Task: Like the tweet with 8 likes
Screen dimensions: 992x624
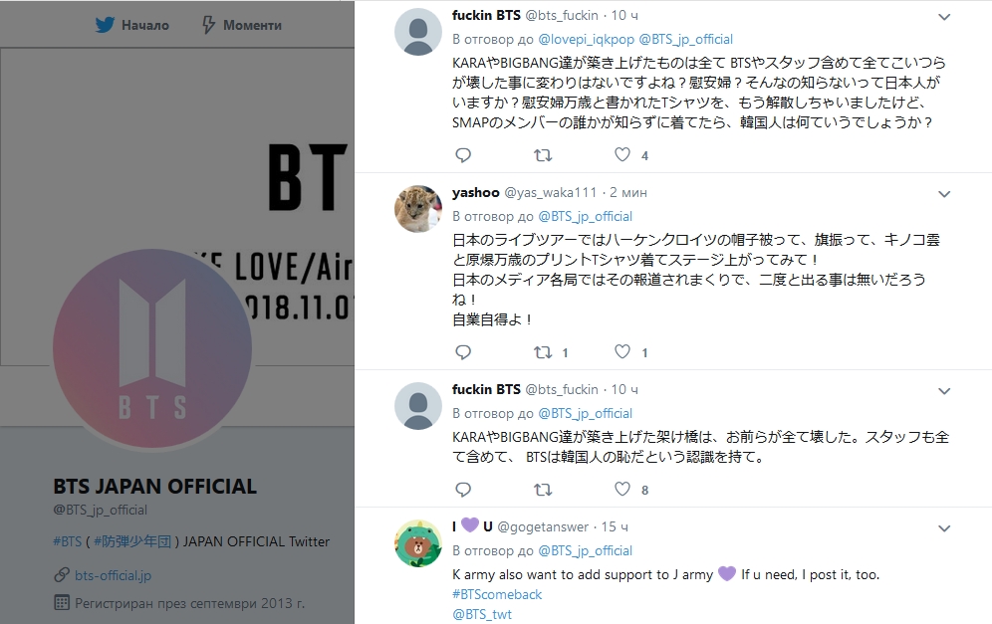Action: point(622,489)
